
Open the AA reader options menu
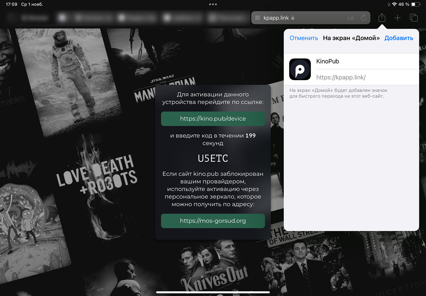(351, 18)
